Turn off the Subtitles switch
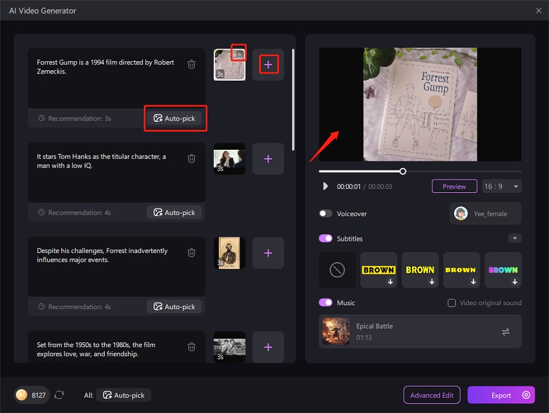Screen dimensions: 549x413 (x=326, y=239)
